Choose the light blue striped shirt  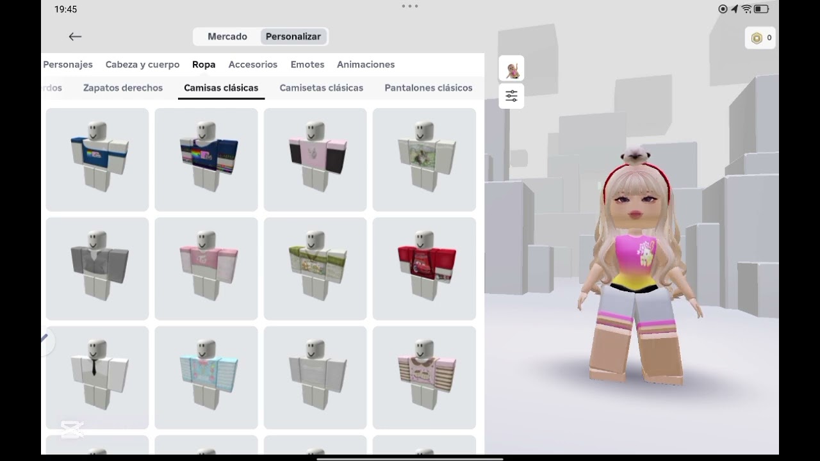pyautogui.click(x=206, y=378)
